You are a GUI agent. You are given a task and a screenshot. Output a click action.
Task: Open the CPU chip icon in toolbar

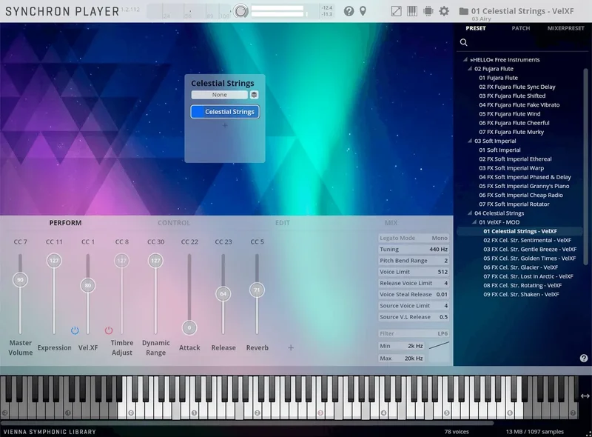tap(428, 11)
